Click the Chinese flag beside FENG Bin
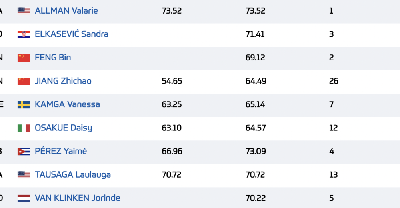 (24, 58)
